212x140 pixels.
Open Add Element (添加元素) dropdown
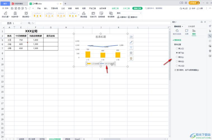click(x=6, y=15)
